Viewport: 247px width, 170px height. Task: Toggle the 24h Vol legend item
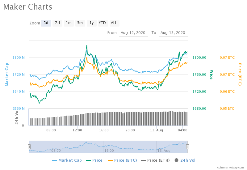coord(185,160)
